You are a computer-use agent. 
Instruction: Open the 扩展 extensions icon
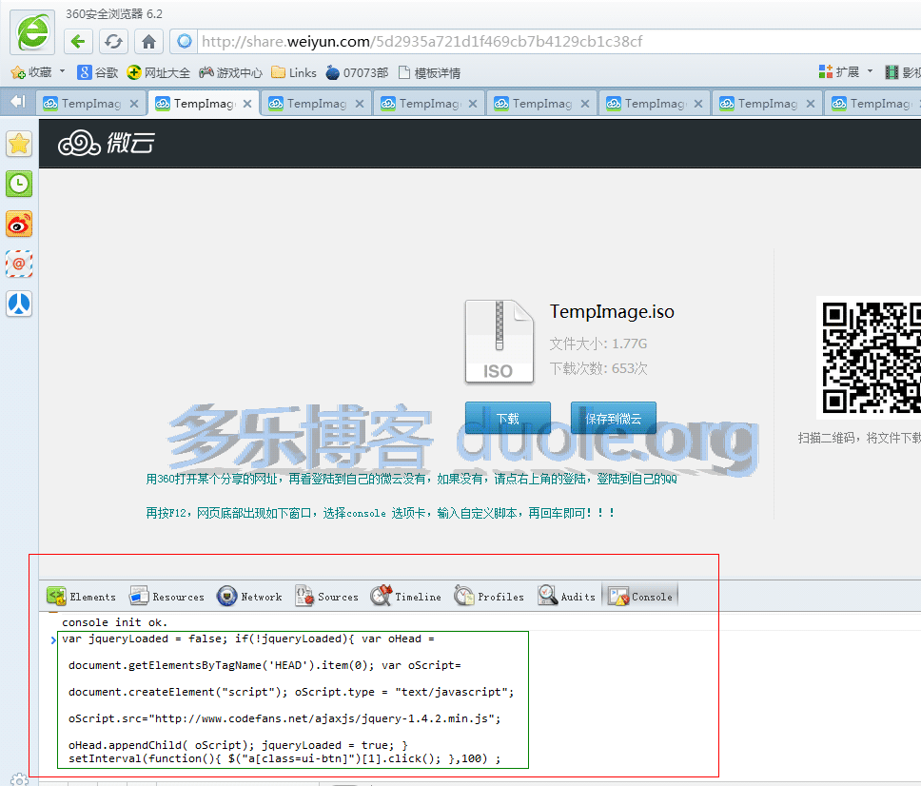click(x=839, y=72)
